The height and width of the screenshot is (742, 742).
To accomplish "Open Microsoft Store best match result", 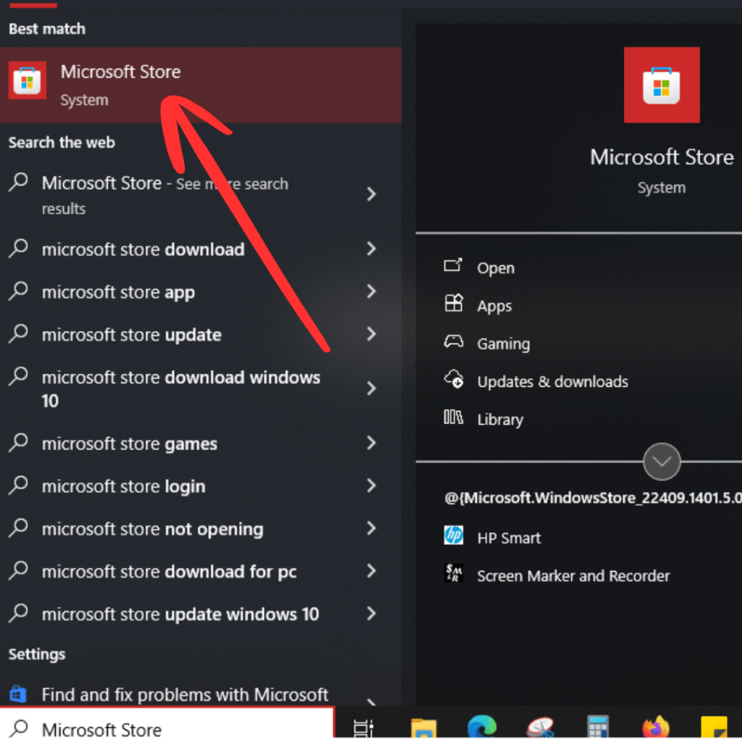I will tap(201, 86).
